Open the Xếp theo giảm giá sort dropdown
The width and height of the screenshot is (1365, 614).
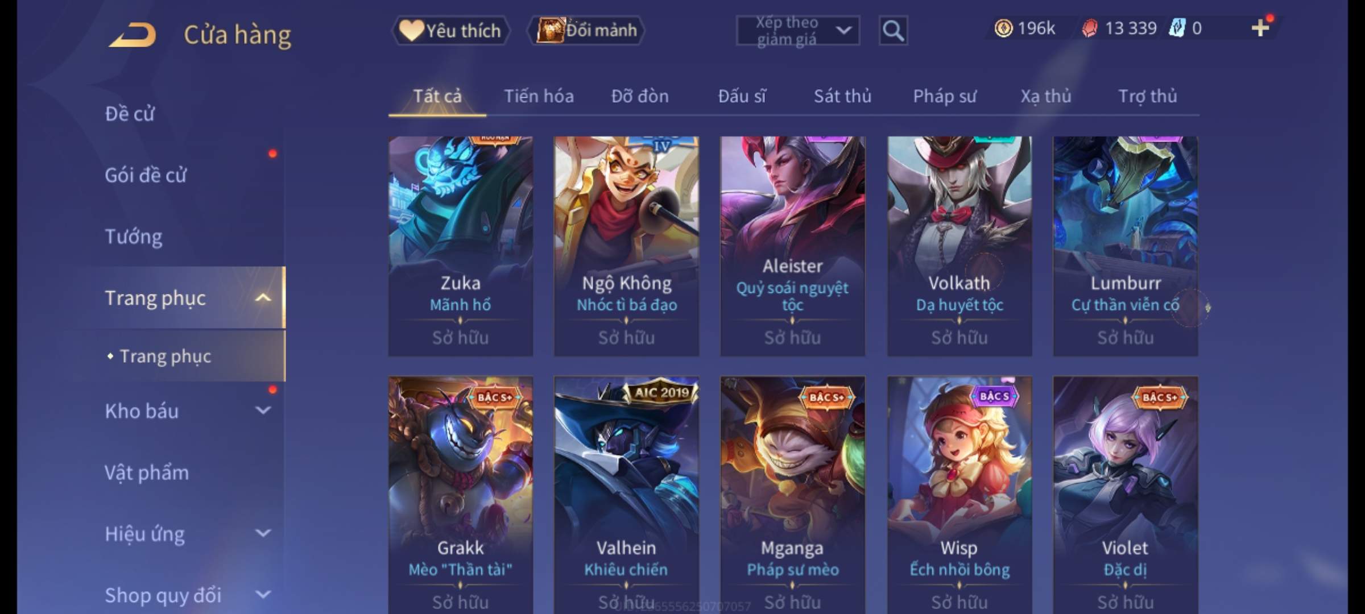[x=798, y=31]
